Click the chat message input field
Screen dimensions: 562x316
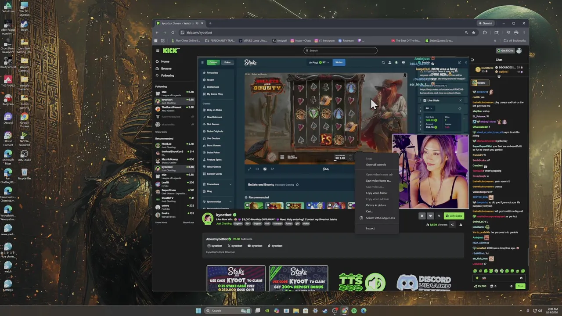[499, 278]
